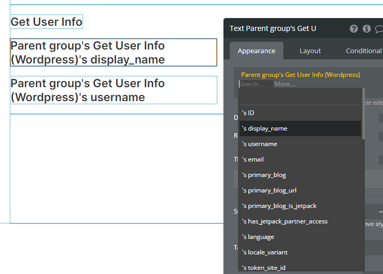Choose 's username in the dropdown list
The height and width of the screenshot is (274, 383).
260,144
